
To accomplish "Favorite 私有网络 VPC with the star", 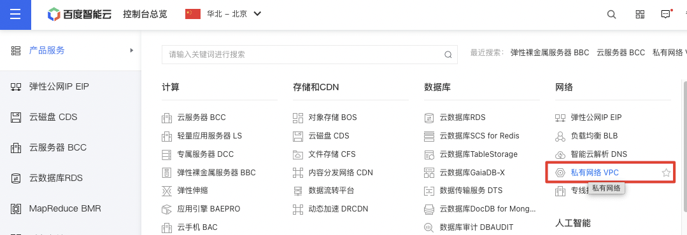I will pyautogui.click(x=666, y=173).
